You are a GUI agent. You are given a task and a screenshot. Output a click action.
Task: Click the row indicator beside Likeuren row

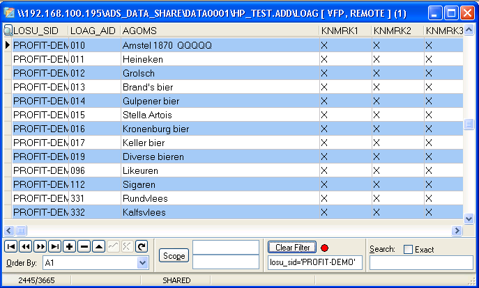click(8, 170)
